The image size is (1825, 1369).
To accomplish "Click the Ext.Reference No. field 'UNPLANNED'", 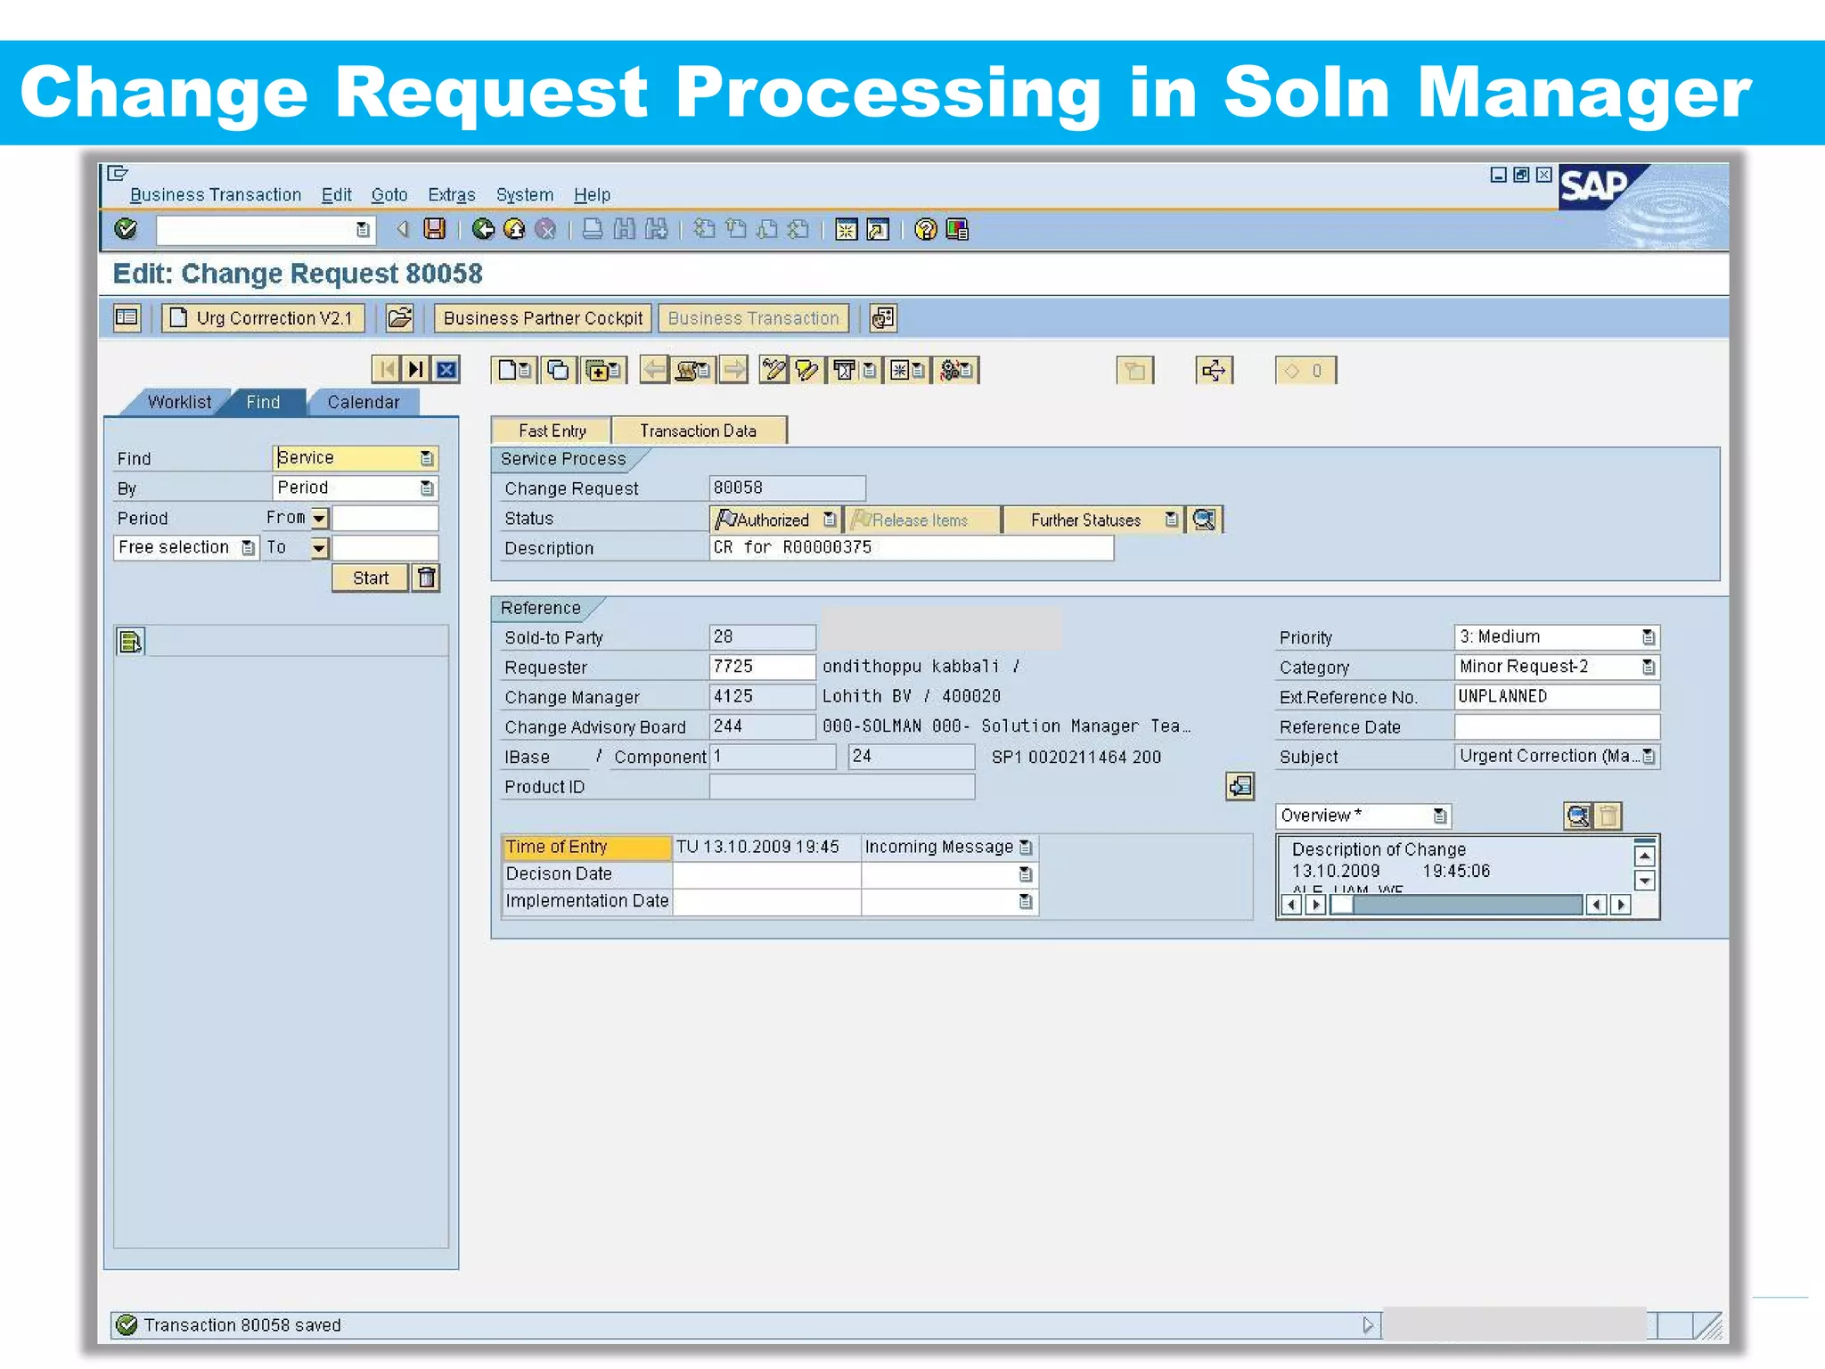I will [x=1557, y=696].
